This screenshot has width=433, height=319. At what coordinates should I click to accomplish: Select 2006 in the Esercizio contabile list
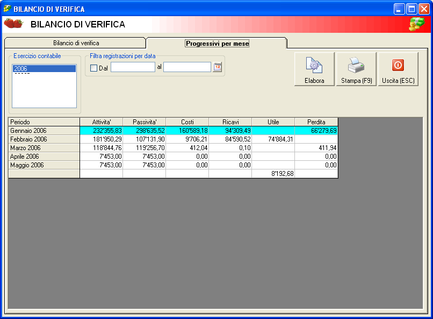(44, 68)
